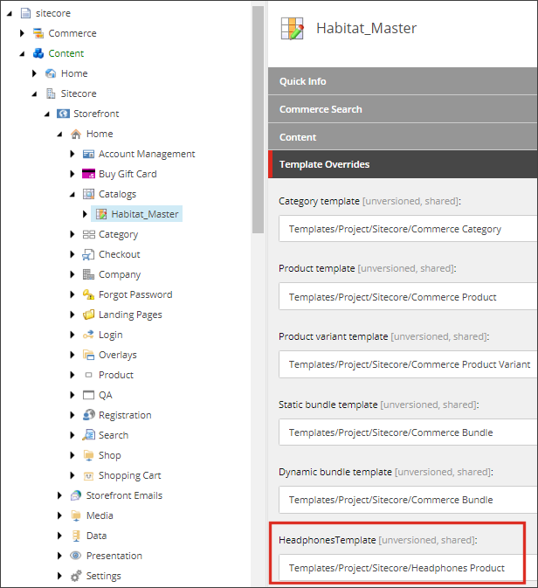Click the Forgot Password key icon
This screenshot has height=588, width=538.
(88, 294)
